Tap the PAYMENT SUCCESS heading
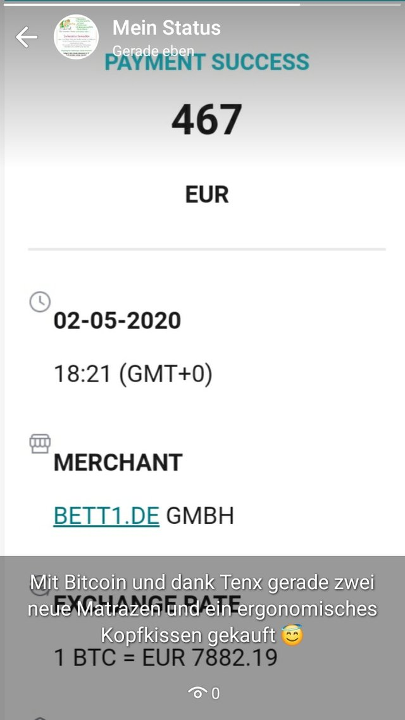 (207, 62)
